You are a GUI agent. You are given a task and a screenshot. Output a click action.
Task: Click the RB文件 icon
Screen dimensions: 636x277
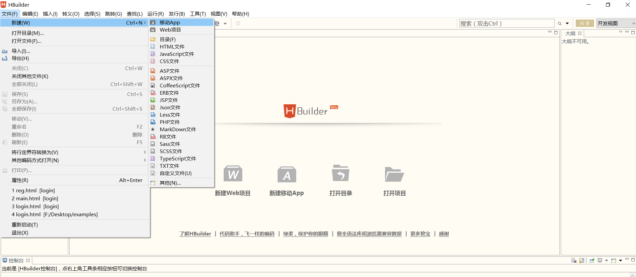[153, 137]
